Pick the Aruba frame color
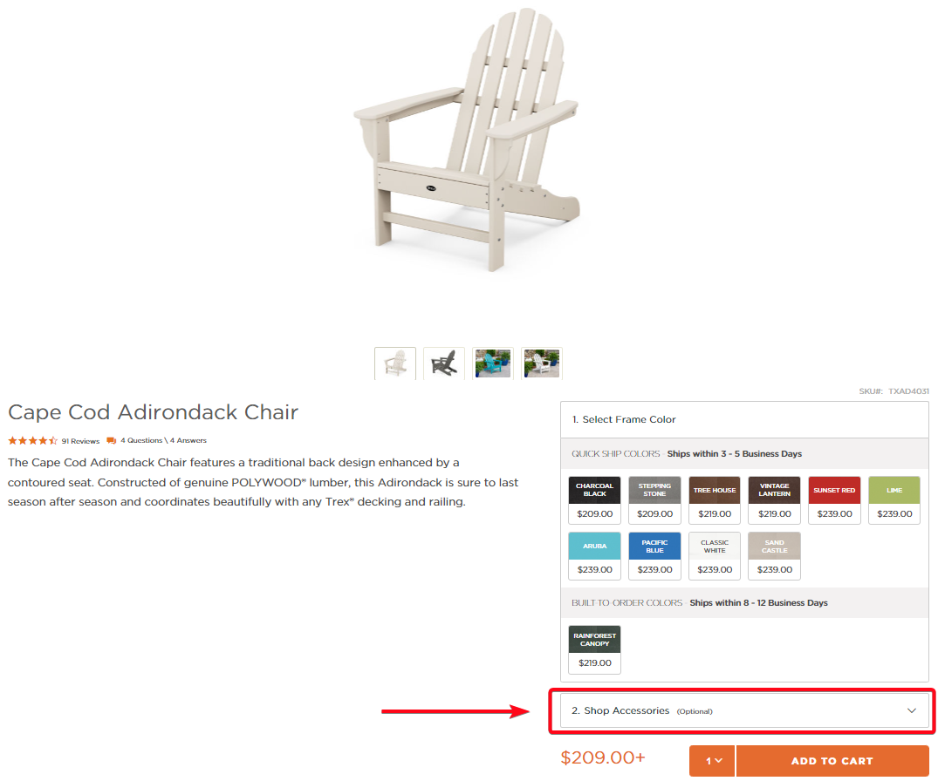 click(x=594, y=547)
